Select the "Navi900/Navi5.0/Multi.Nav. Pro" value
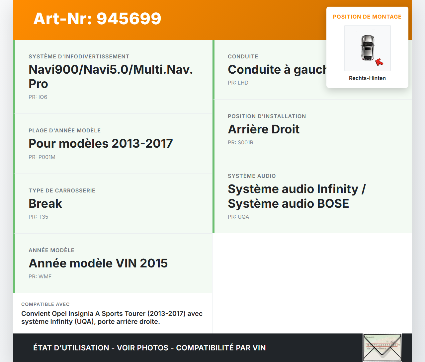The image size is (425, 362). coord(111,76)
